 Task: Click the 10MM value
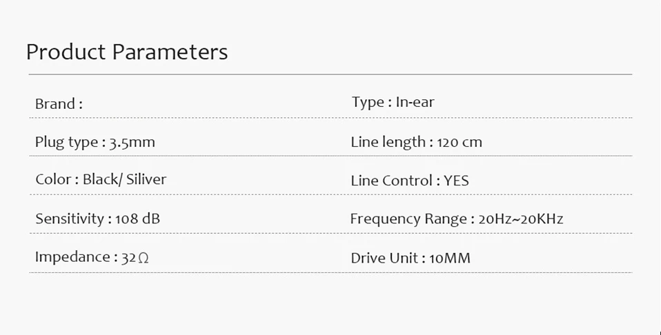click(450, 258)
